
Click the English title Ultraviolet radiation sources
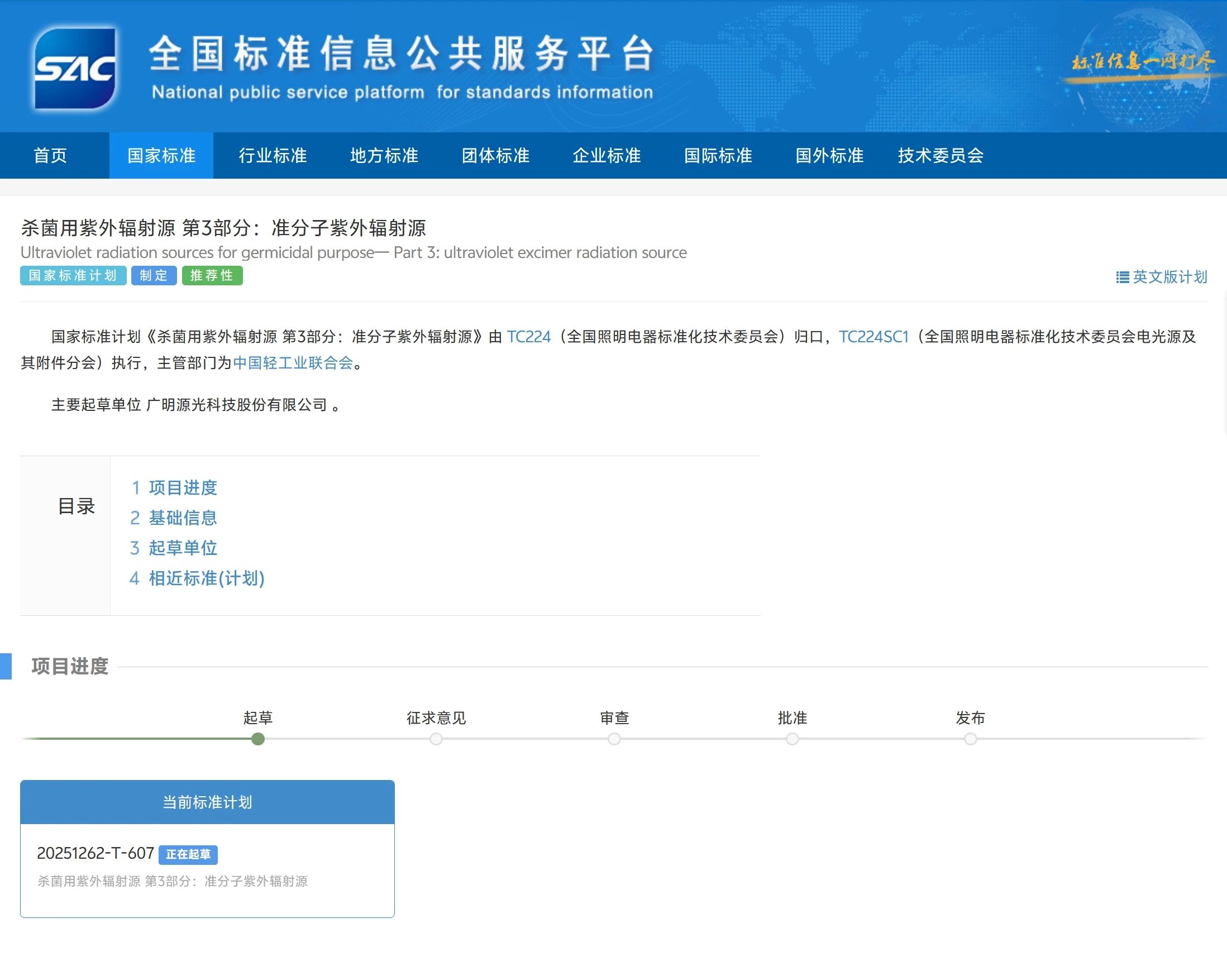[354, 253]
